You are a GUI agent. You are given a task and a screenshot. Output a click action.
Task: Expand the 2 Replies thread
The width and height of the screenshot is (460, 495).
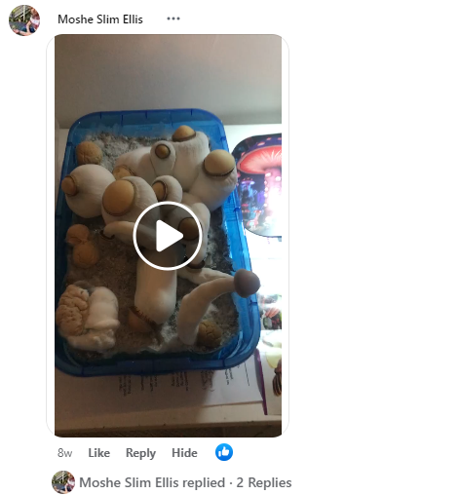pyautogui.click(x=264, y=482)
